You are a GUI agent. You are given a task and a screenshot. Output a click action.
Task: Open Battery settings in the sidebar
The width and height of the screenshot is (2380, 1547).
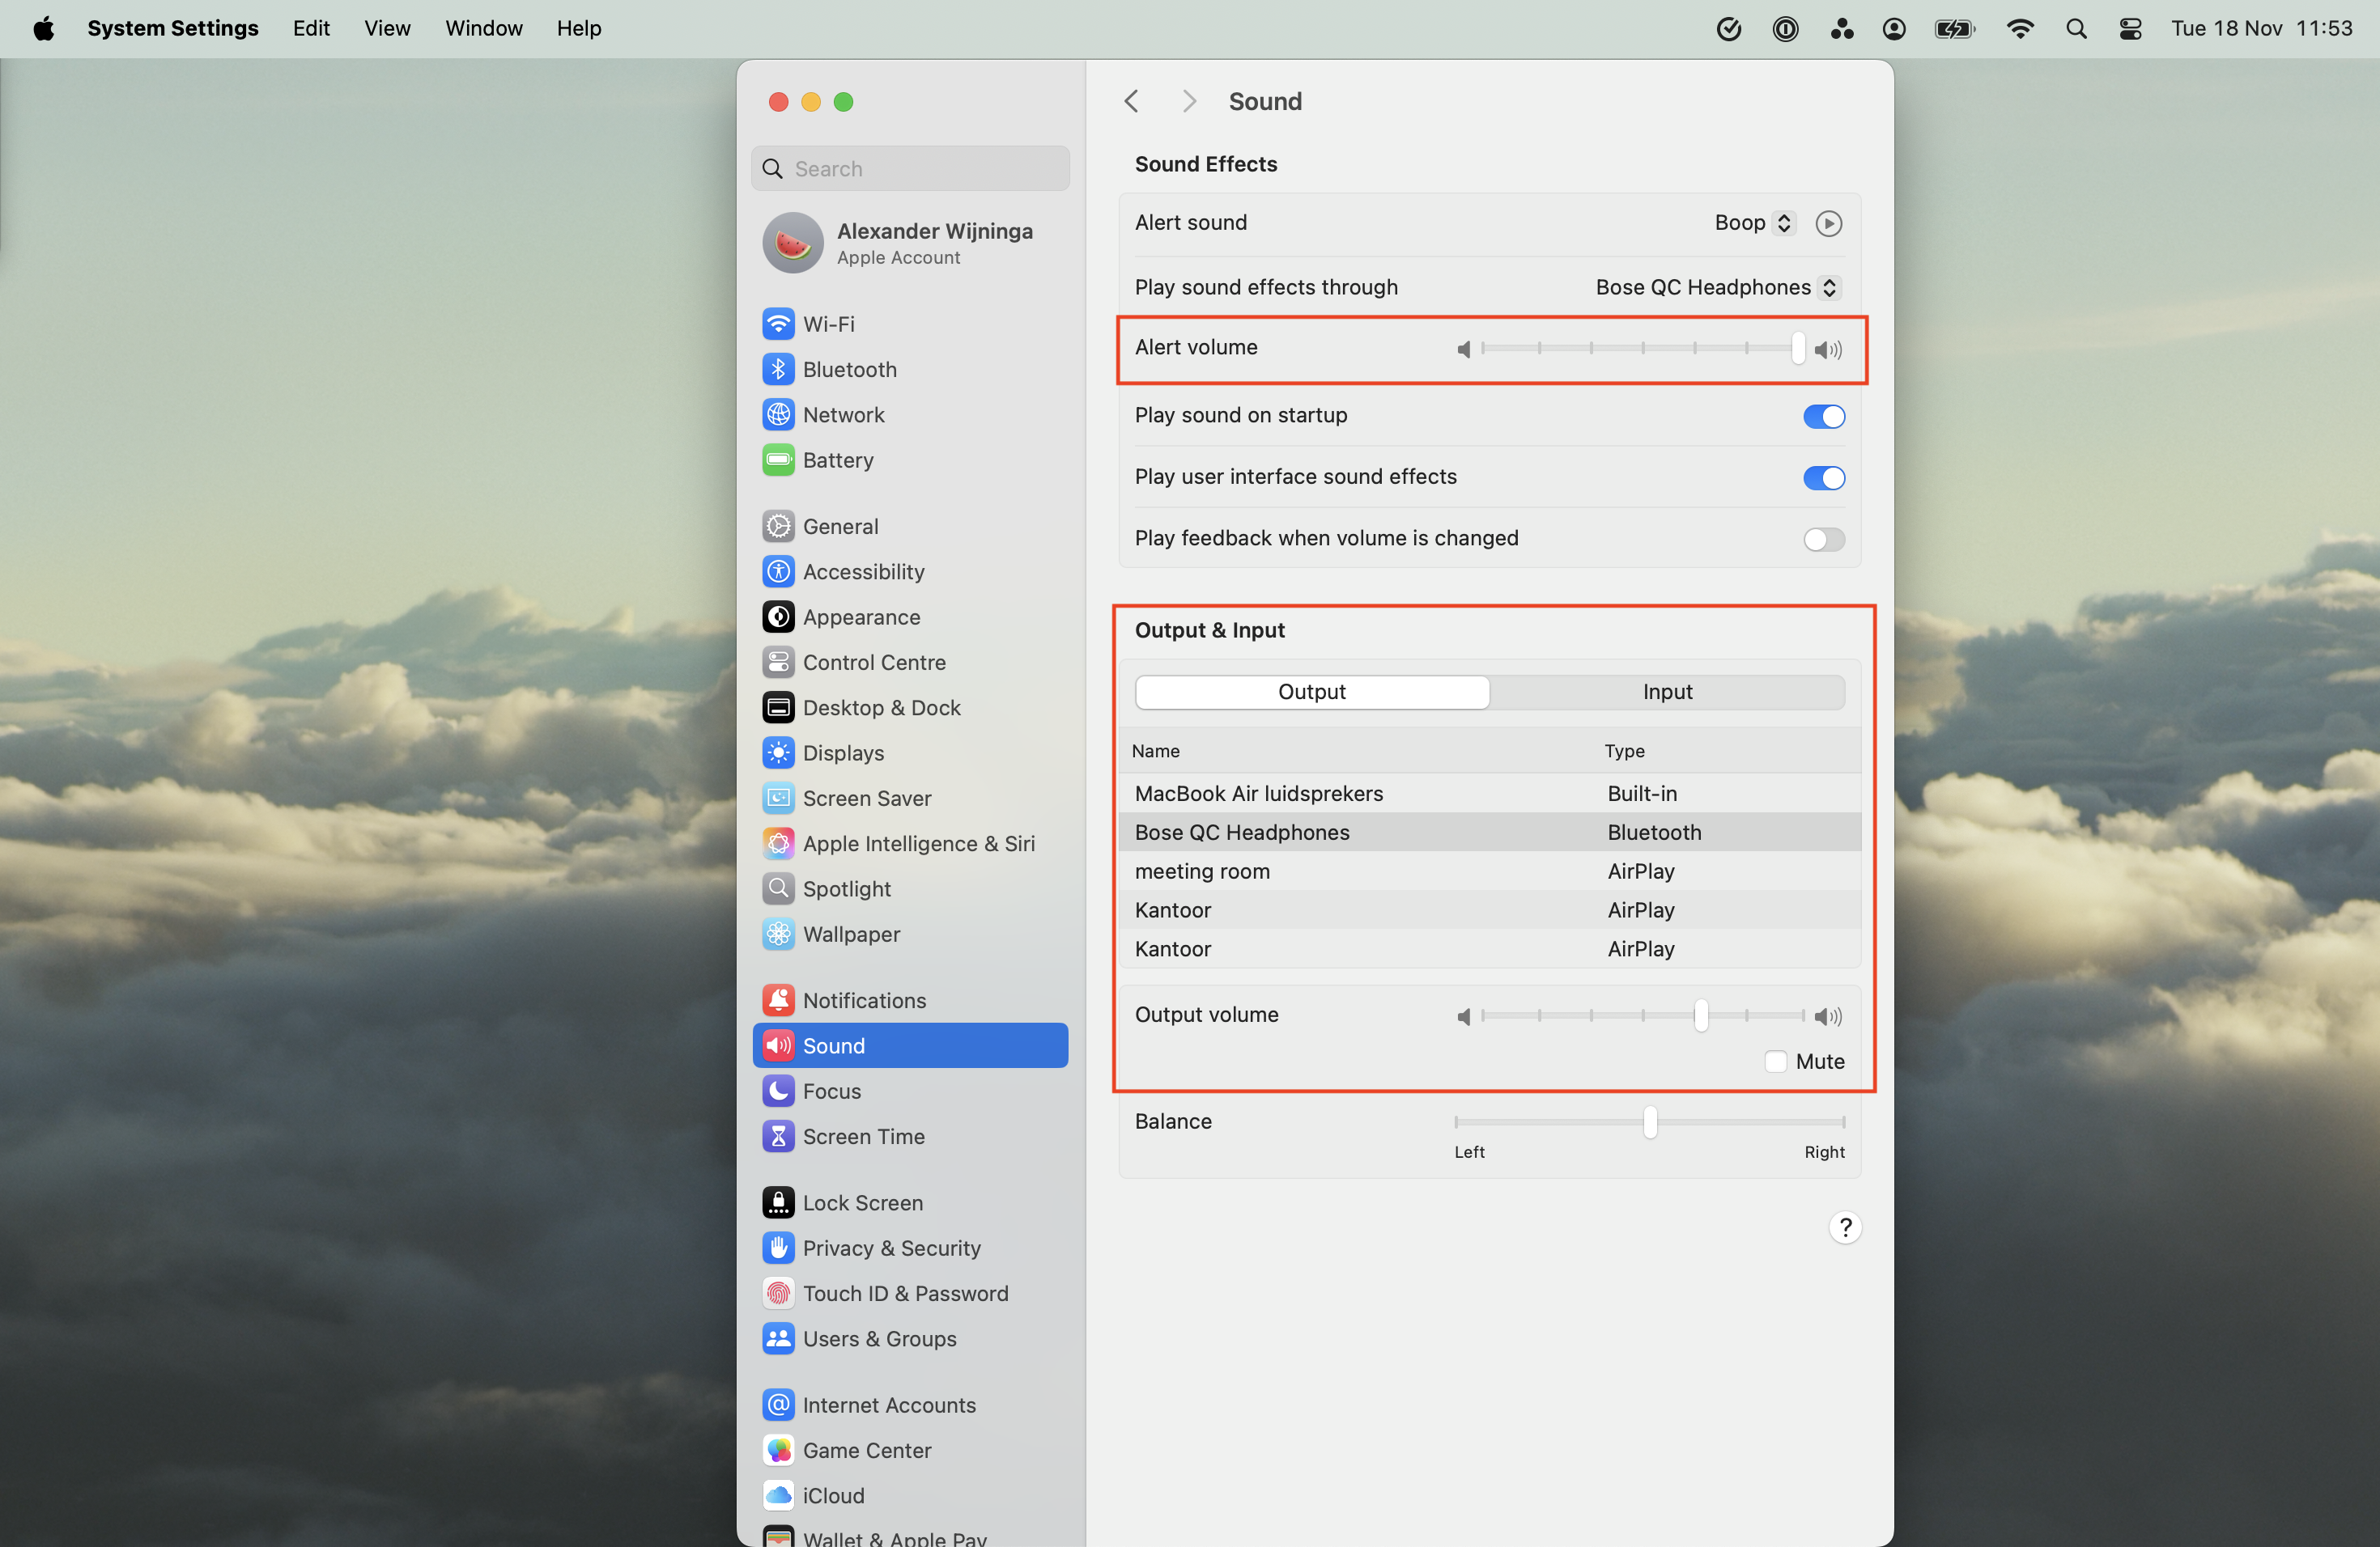click(838, 460)
